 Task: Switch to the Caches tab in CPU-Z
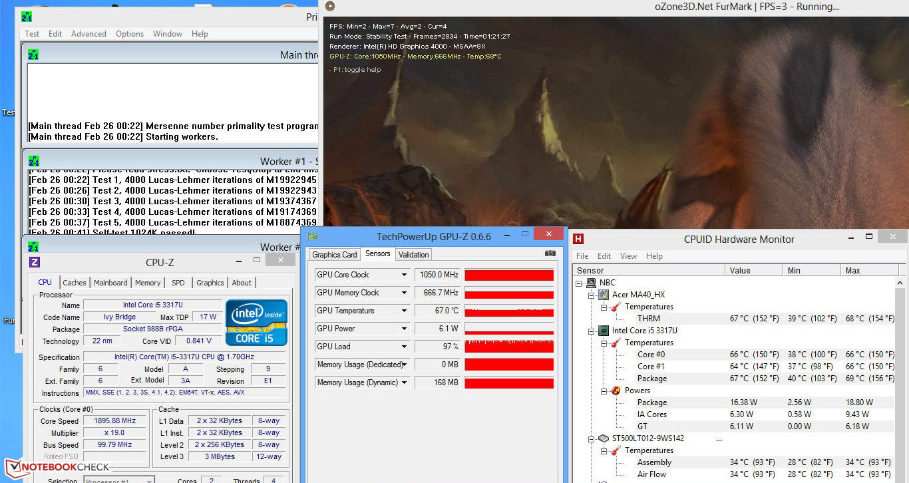tap(75, 283)
